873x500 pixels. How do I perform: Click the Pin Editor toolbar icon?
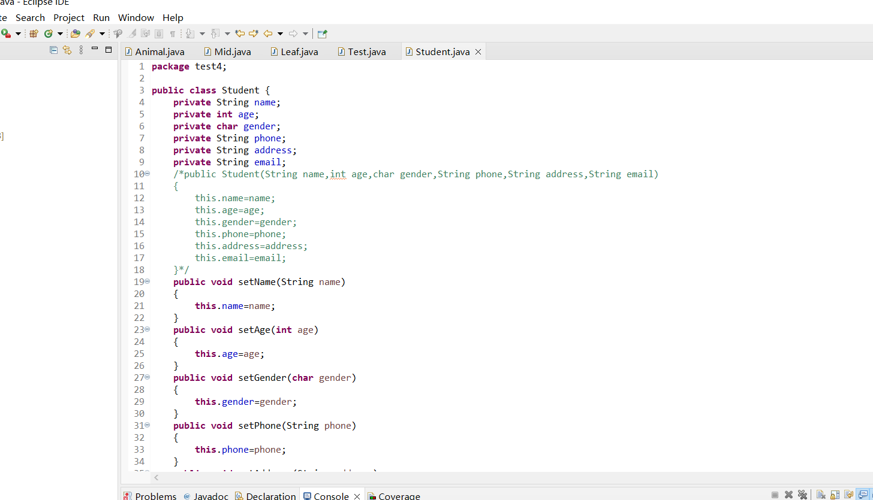pos(323,34)
